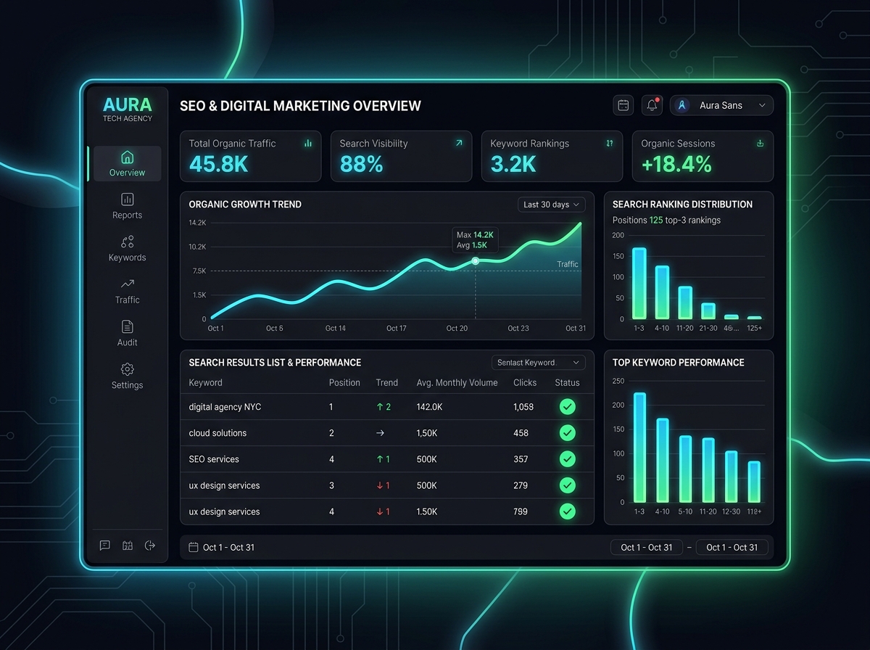
Task: Click the footer date button after the dash
Action: [x=732, y=547]
